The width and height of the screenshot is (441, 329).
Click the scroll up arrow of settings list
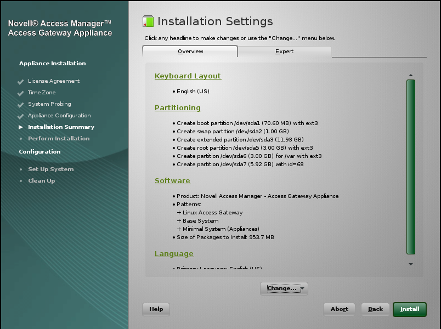click(x=411, y=75)
